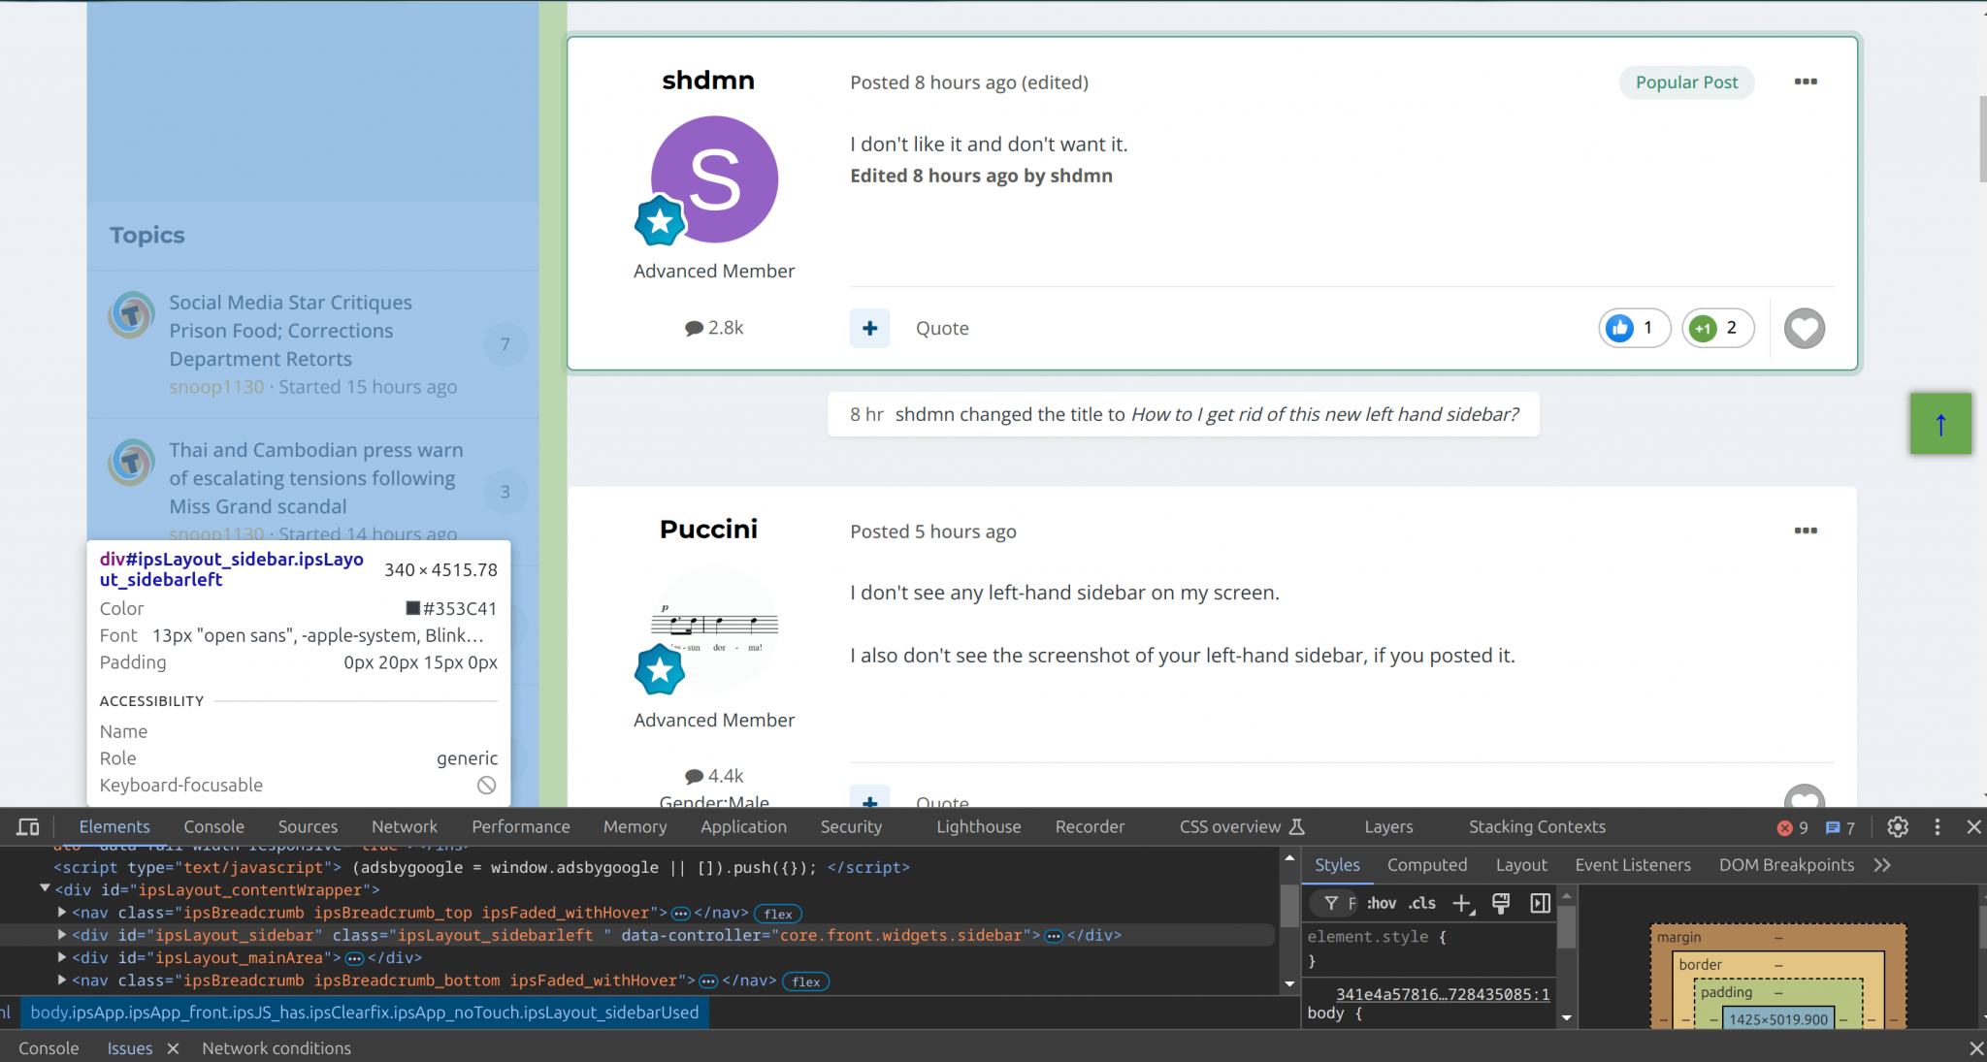Click the 'Posted 5 hours ago' timestamp

(x=933, y=531)
